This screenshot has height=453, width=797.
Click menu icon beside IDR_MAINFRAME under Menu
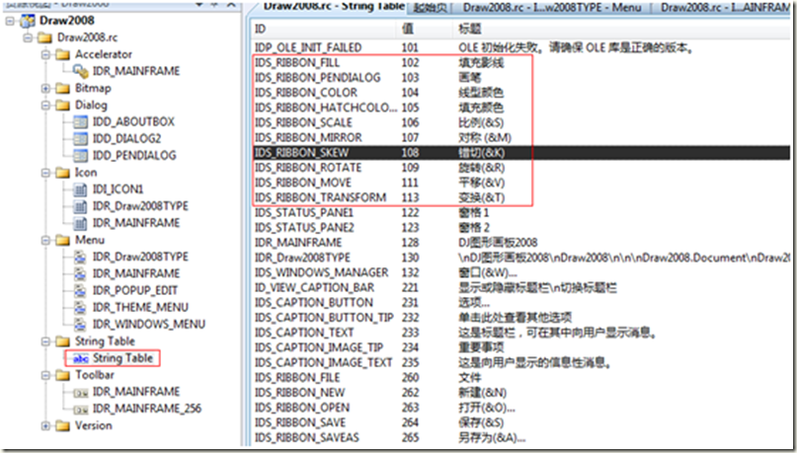(x=80, y=273)
